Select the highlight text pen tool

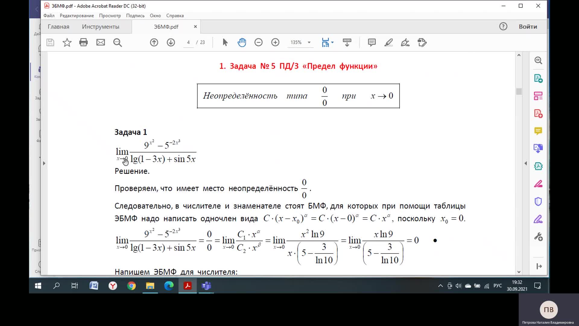click(389, 43)
